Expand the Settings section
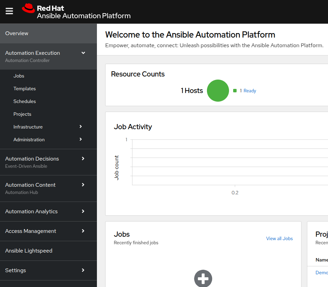The height and width of the screenshot is (287, 328). [83, 270]
